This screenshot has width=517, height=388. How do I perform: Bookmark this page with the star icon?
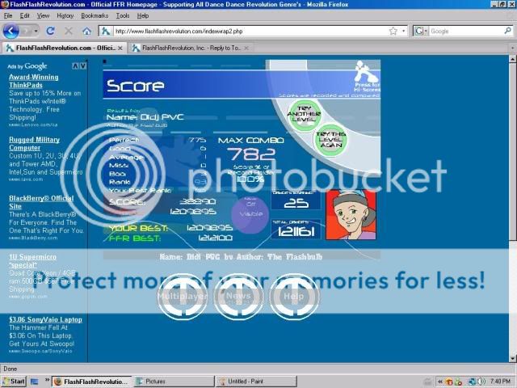pos(393,31)
